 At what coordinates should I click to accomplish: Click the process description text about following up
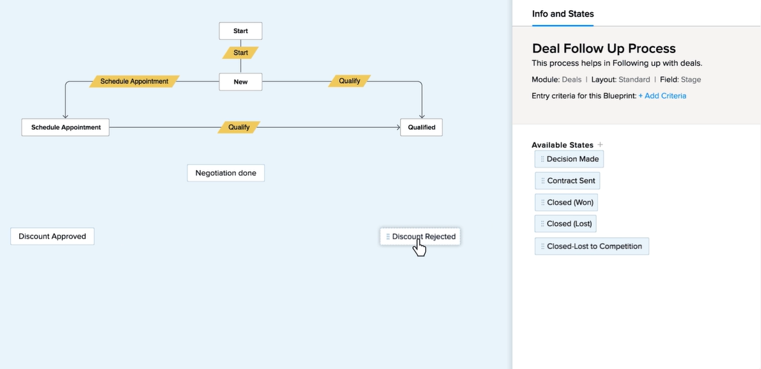click(617, 63)
